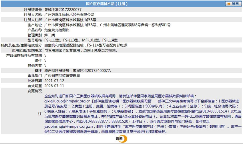Click the bottom 返回 button with orange circle

coord(121,139)
